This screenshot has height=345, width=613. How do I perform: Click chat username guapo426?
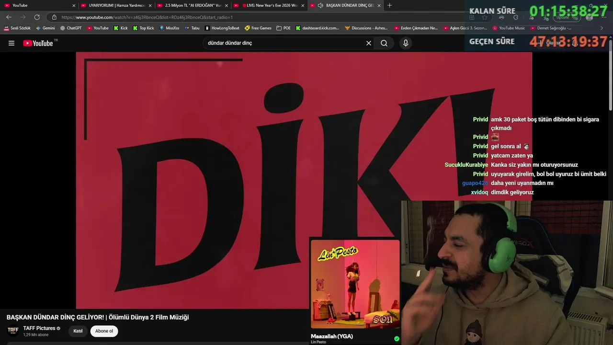coord(475,183)
